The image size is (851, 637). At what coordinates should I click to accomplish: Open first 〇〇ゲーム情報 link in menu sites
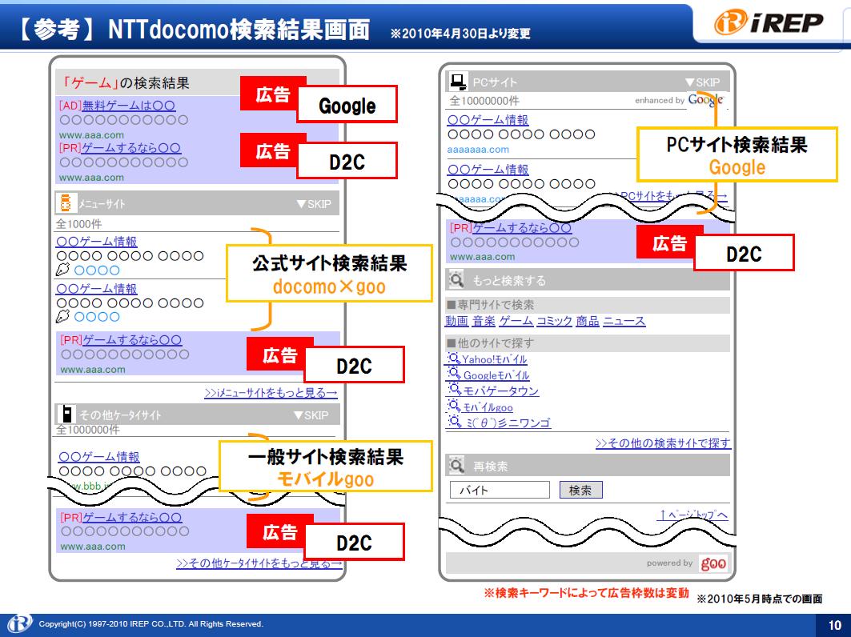click(x=97, y=242)
